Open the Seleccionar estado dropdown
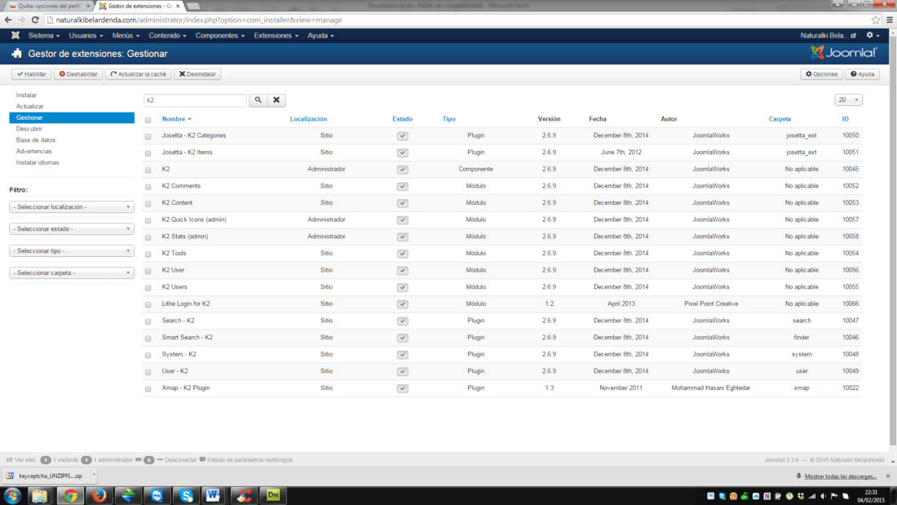 (72, 228)
